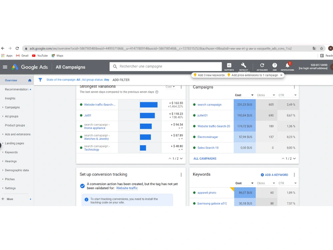333x250 pixels.
Task: Click the Jul01 variation link
Action: tap(88, 115)
